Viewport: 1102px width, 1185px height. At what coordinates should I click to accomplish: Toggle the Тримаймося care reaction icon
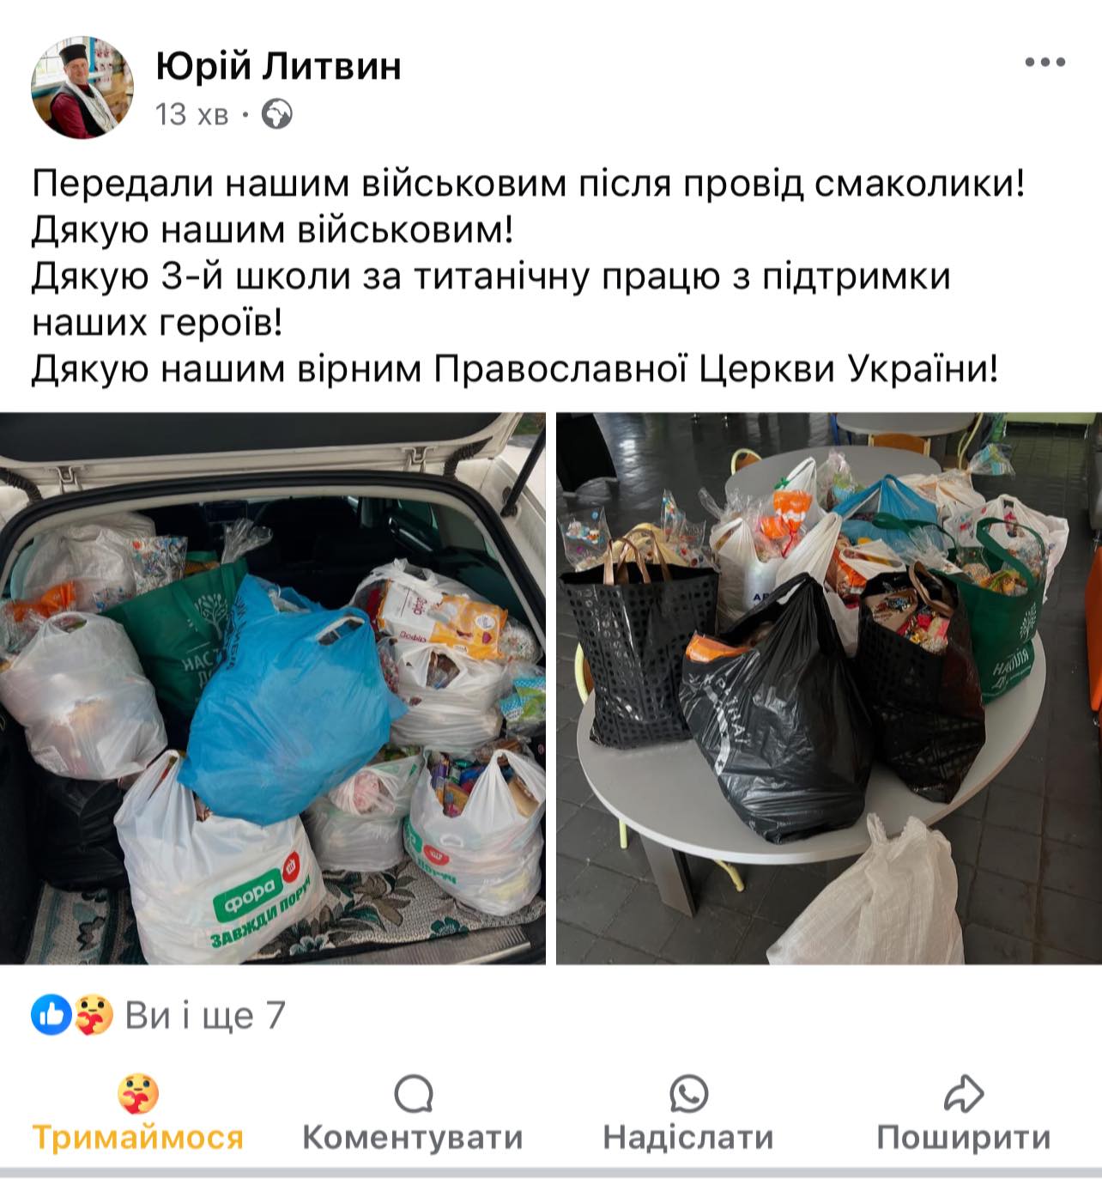click(x=138, y=1094)
